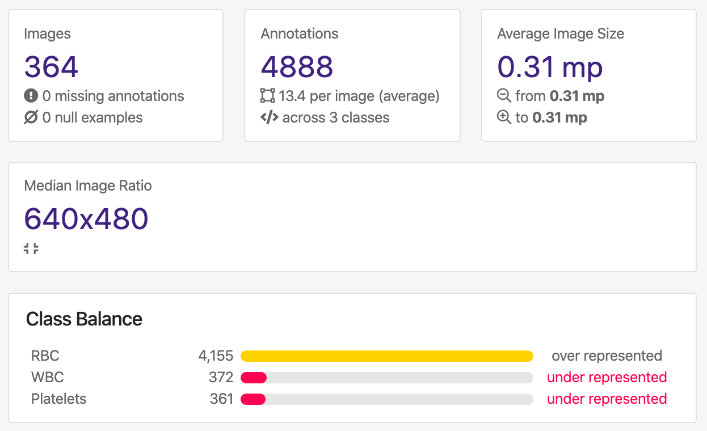Image resolution: width=707 pixels, height=431 pixels.
Task: Select the WBC class name
Action: click(48, 377)
